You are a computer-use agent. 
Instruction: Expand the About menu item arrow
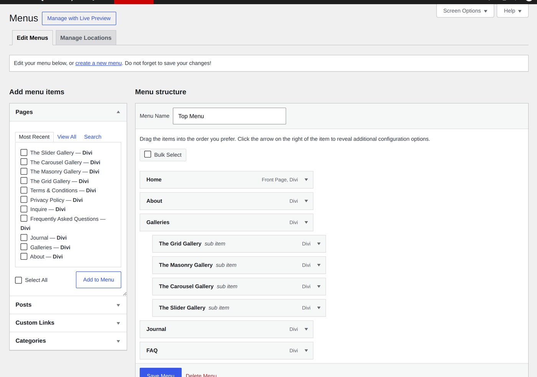306,201
